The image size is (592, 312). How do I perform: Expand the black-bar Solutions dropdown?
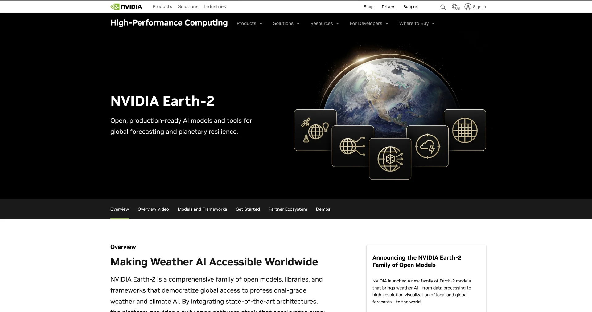286,23
